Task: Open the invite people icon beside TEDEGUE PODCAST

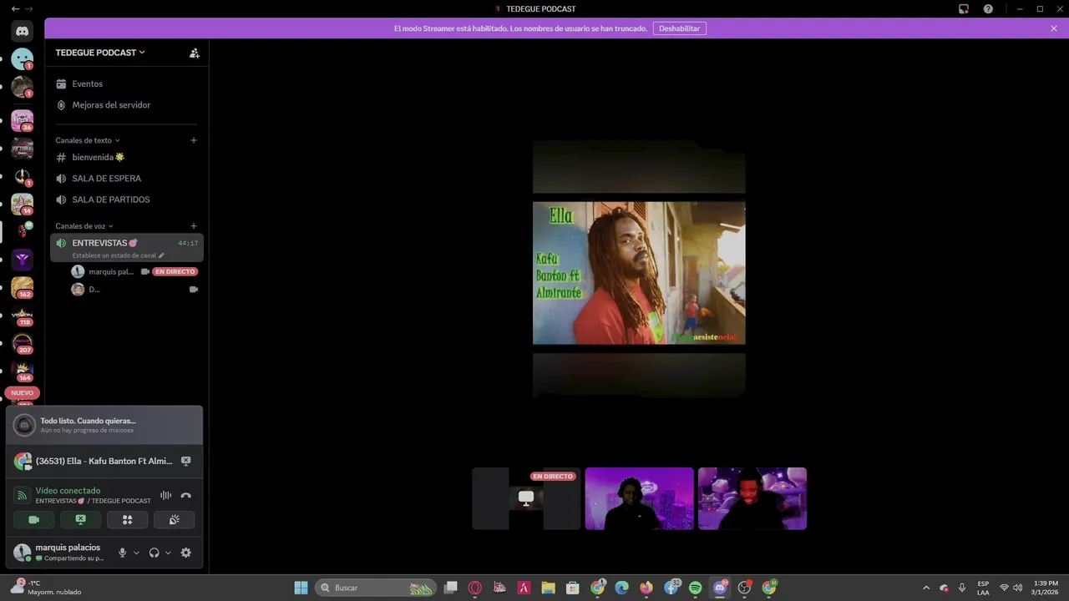Action: tap(194, 53)
